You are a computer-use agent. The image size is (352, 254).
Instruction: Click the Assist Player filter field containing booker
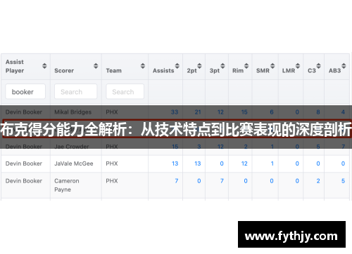click(x=25, y=91)
